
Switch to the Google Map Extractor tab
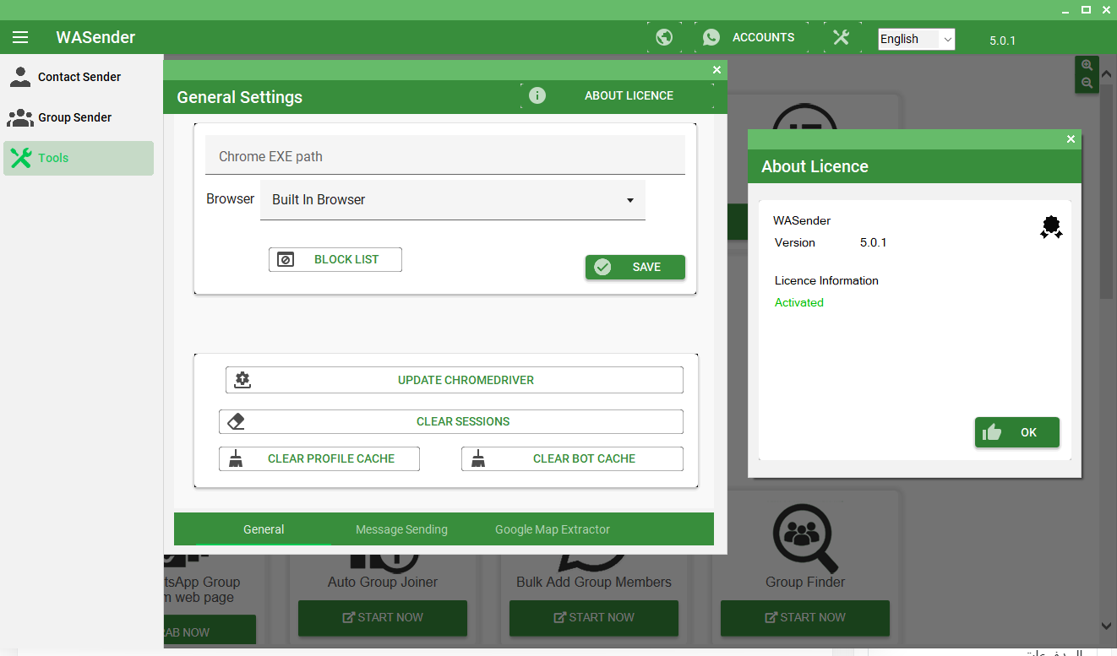click(552, 529)
